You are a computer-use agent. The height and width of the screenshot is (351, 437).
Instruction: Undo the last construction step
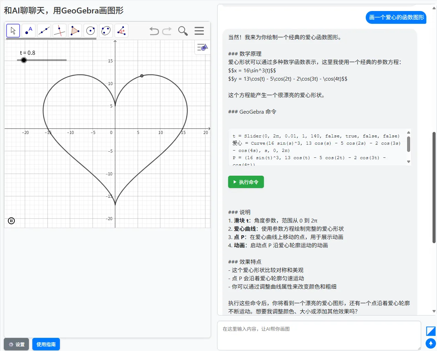[154, 31]
